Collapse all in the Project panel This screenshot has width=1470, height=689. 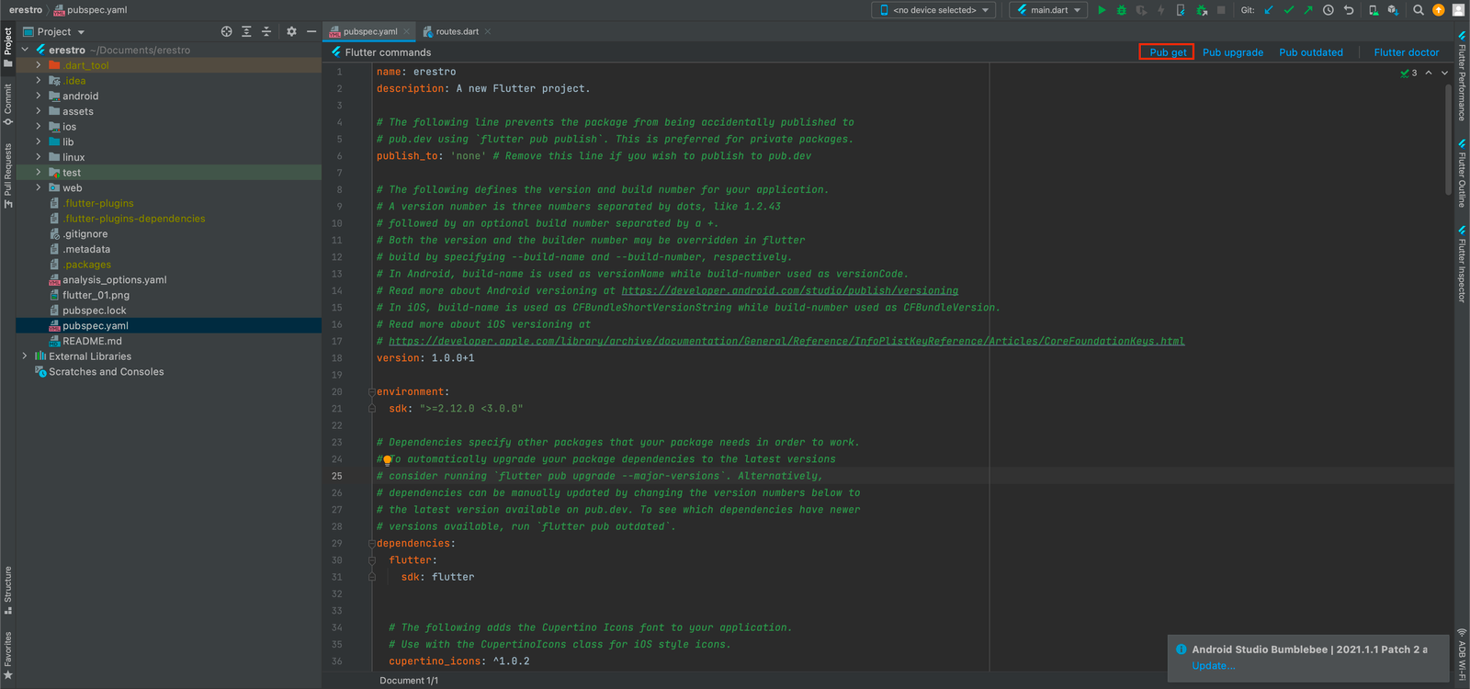coord(266,31)
